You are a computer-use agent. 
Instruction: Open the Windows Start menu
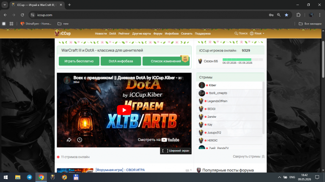6,177
